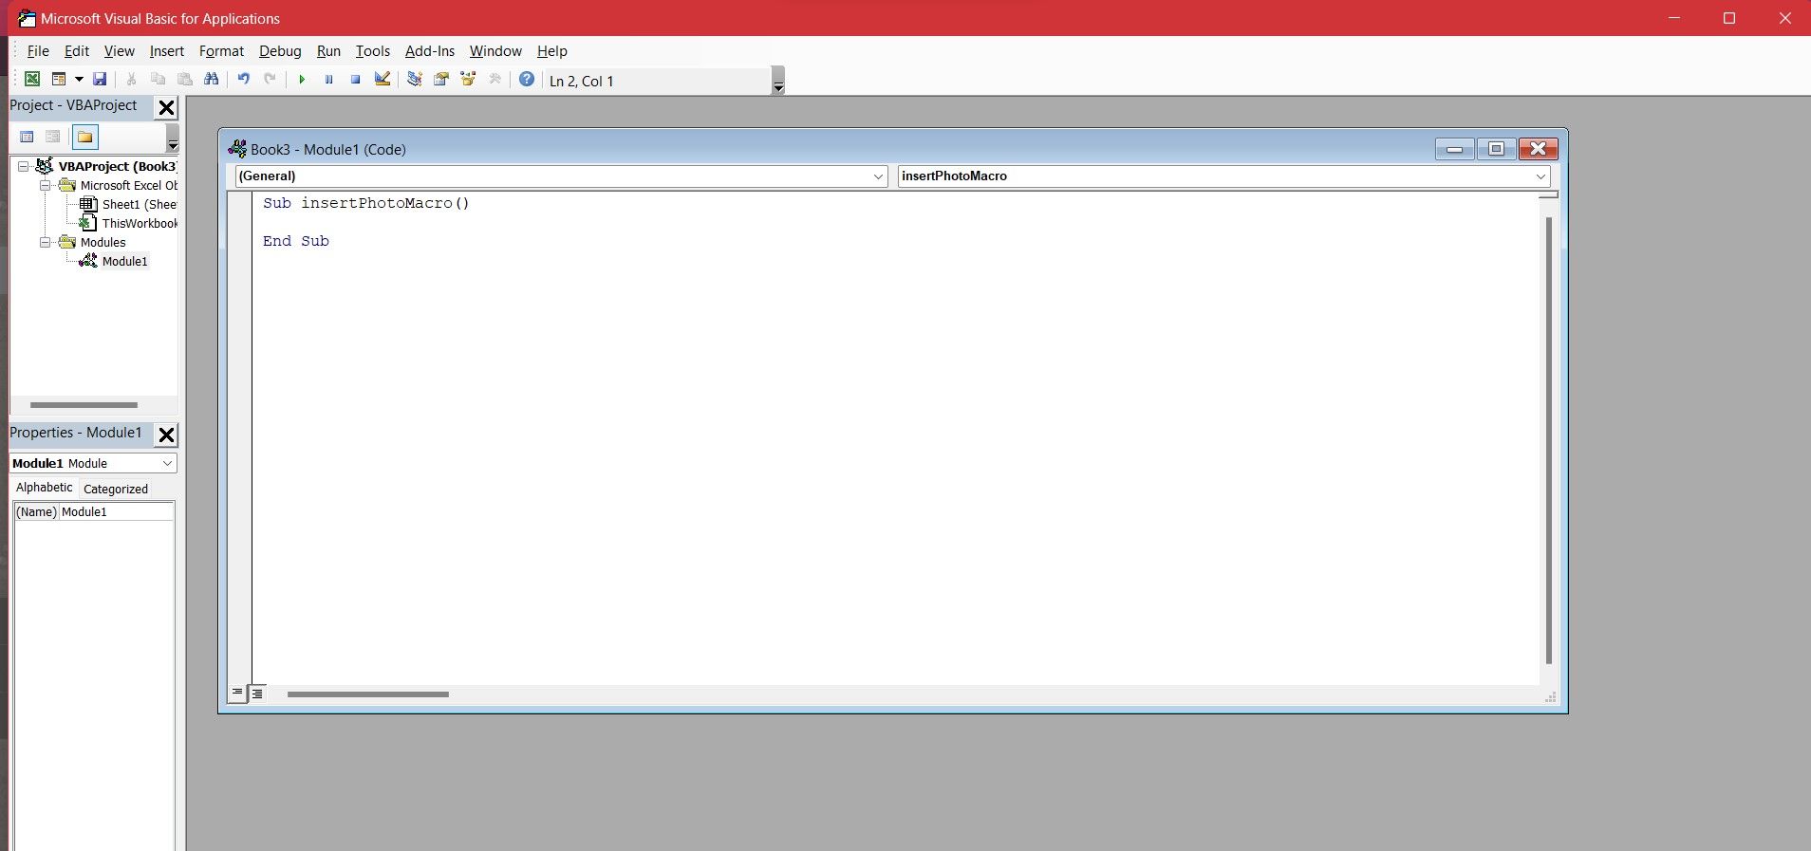The height and width of the screenshot is (851, 1811).
Task: Open the Project panel toolbar options arrow
Action: tap(173, 139)
